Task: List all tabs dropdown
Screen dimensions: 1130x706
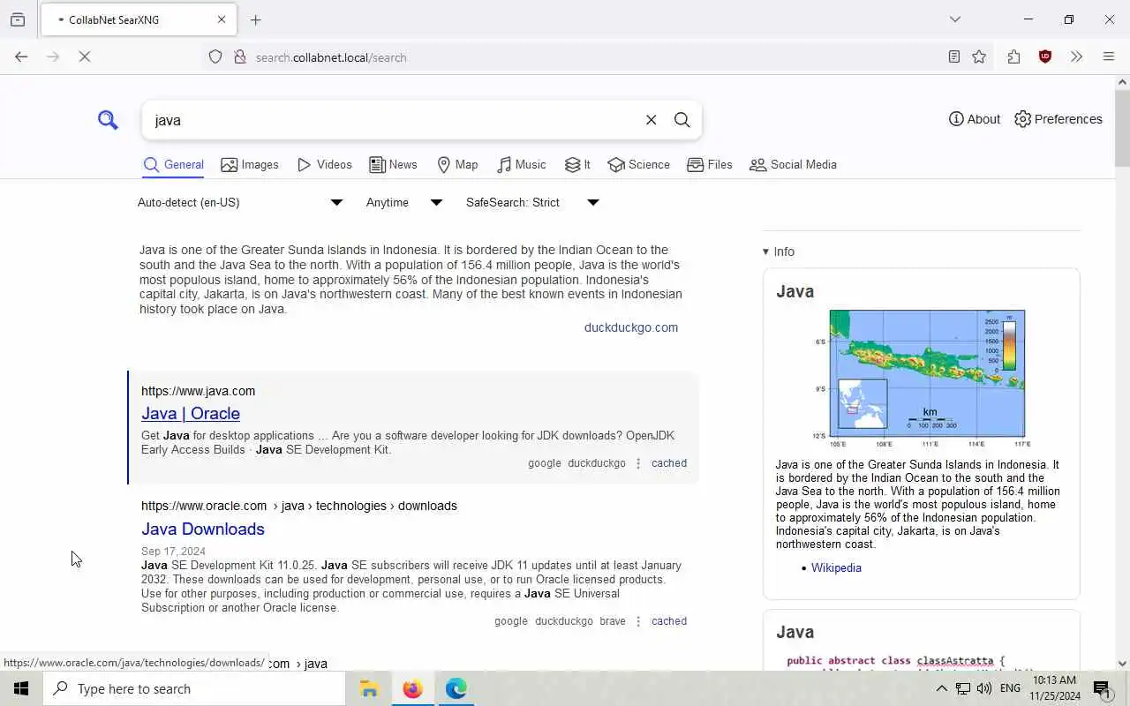Action: coord(955,19)
